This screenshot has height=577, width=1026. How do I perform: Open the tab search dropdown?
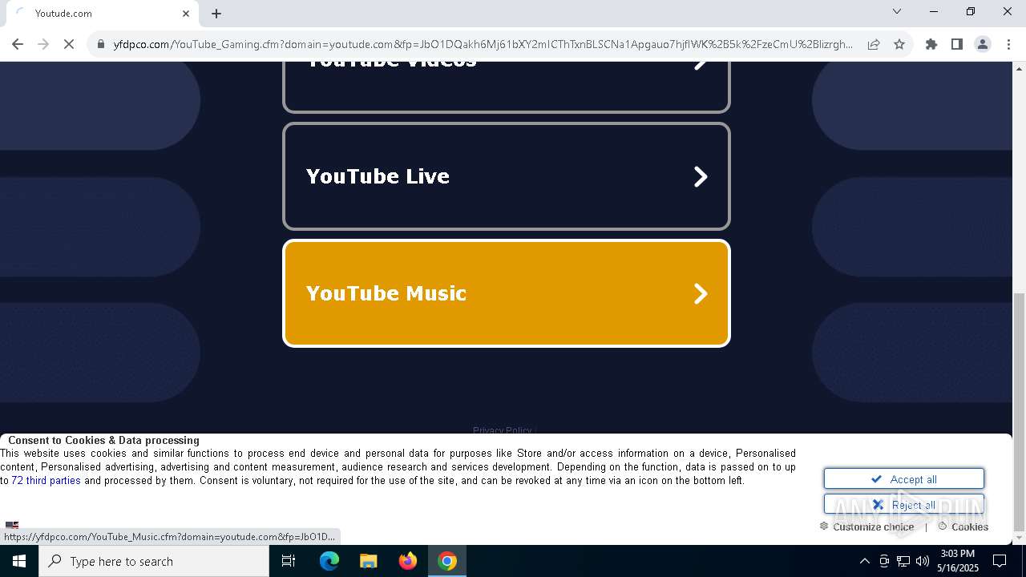pyautogui.click(x=897, y=11)
